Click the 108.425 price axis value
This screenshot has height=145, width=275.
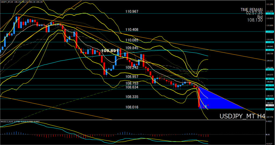click(x=270, y=96)
